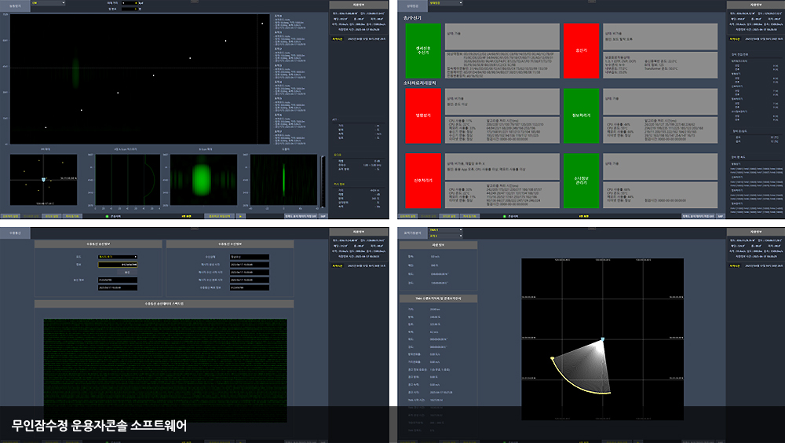
Task: Click the PPI mini display thumbnail
Action: 43,180
